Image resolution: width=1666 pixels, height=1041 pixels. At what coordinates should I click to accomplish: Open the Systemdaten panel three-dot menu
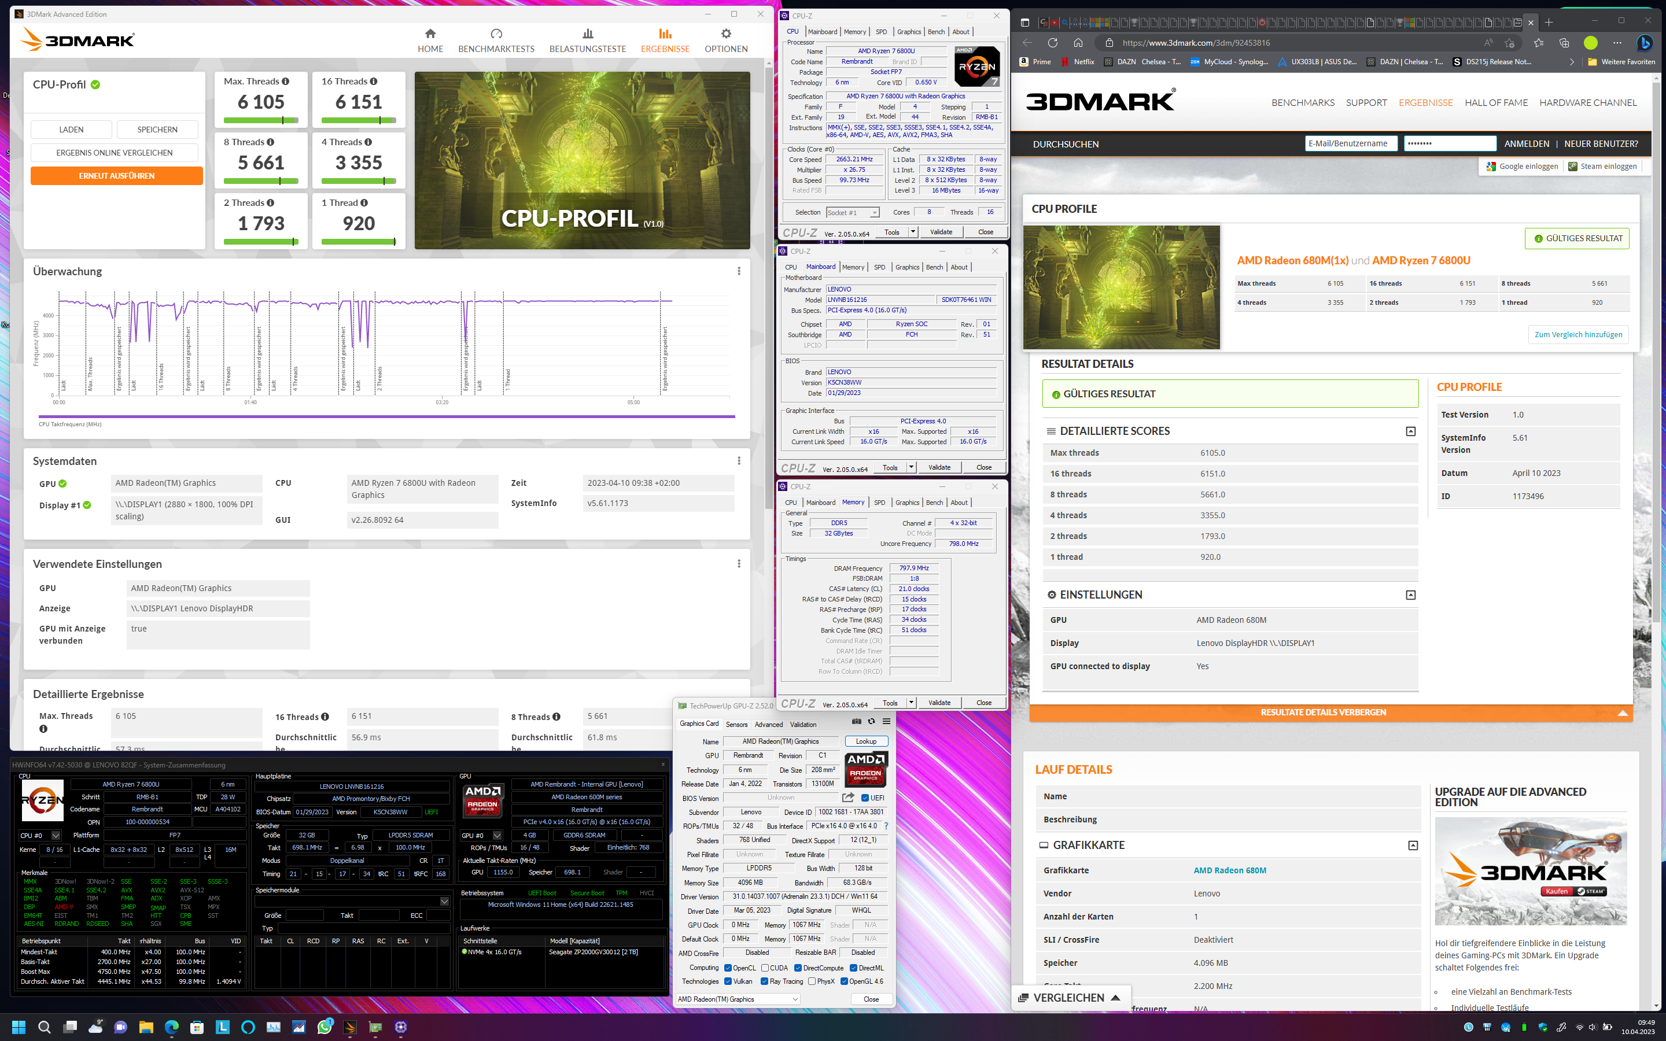[x=739, y=460]
